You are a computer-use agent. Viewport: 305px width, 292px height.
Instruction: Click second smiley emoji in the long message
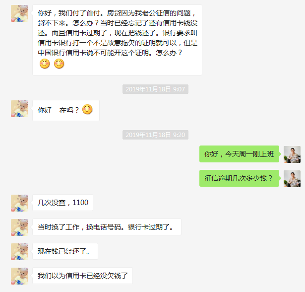click(59, 64)
